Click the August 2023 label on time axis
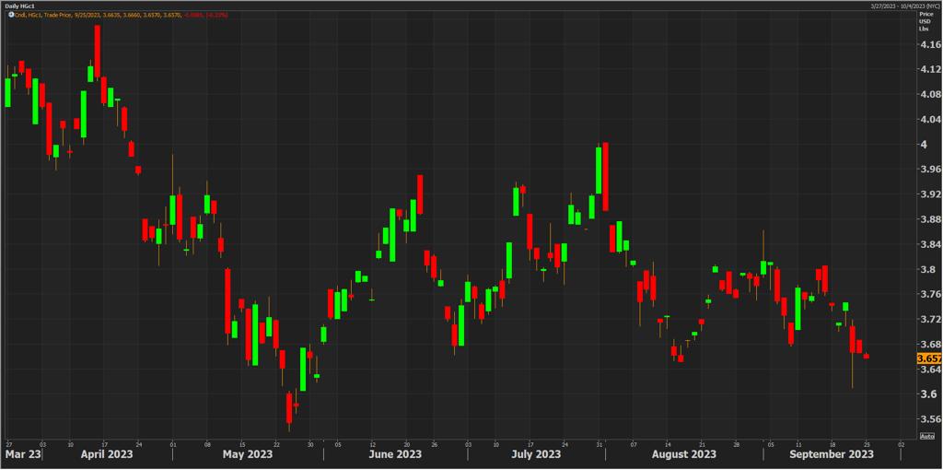The height and width of the screenshot is (470, 943). [684, 454]
